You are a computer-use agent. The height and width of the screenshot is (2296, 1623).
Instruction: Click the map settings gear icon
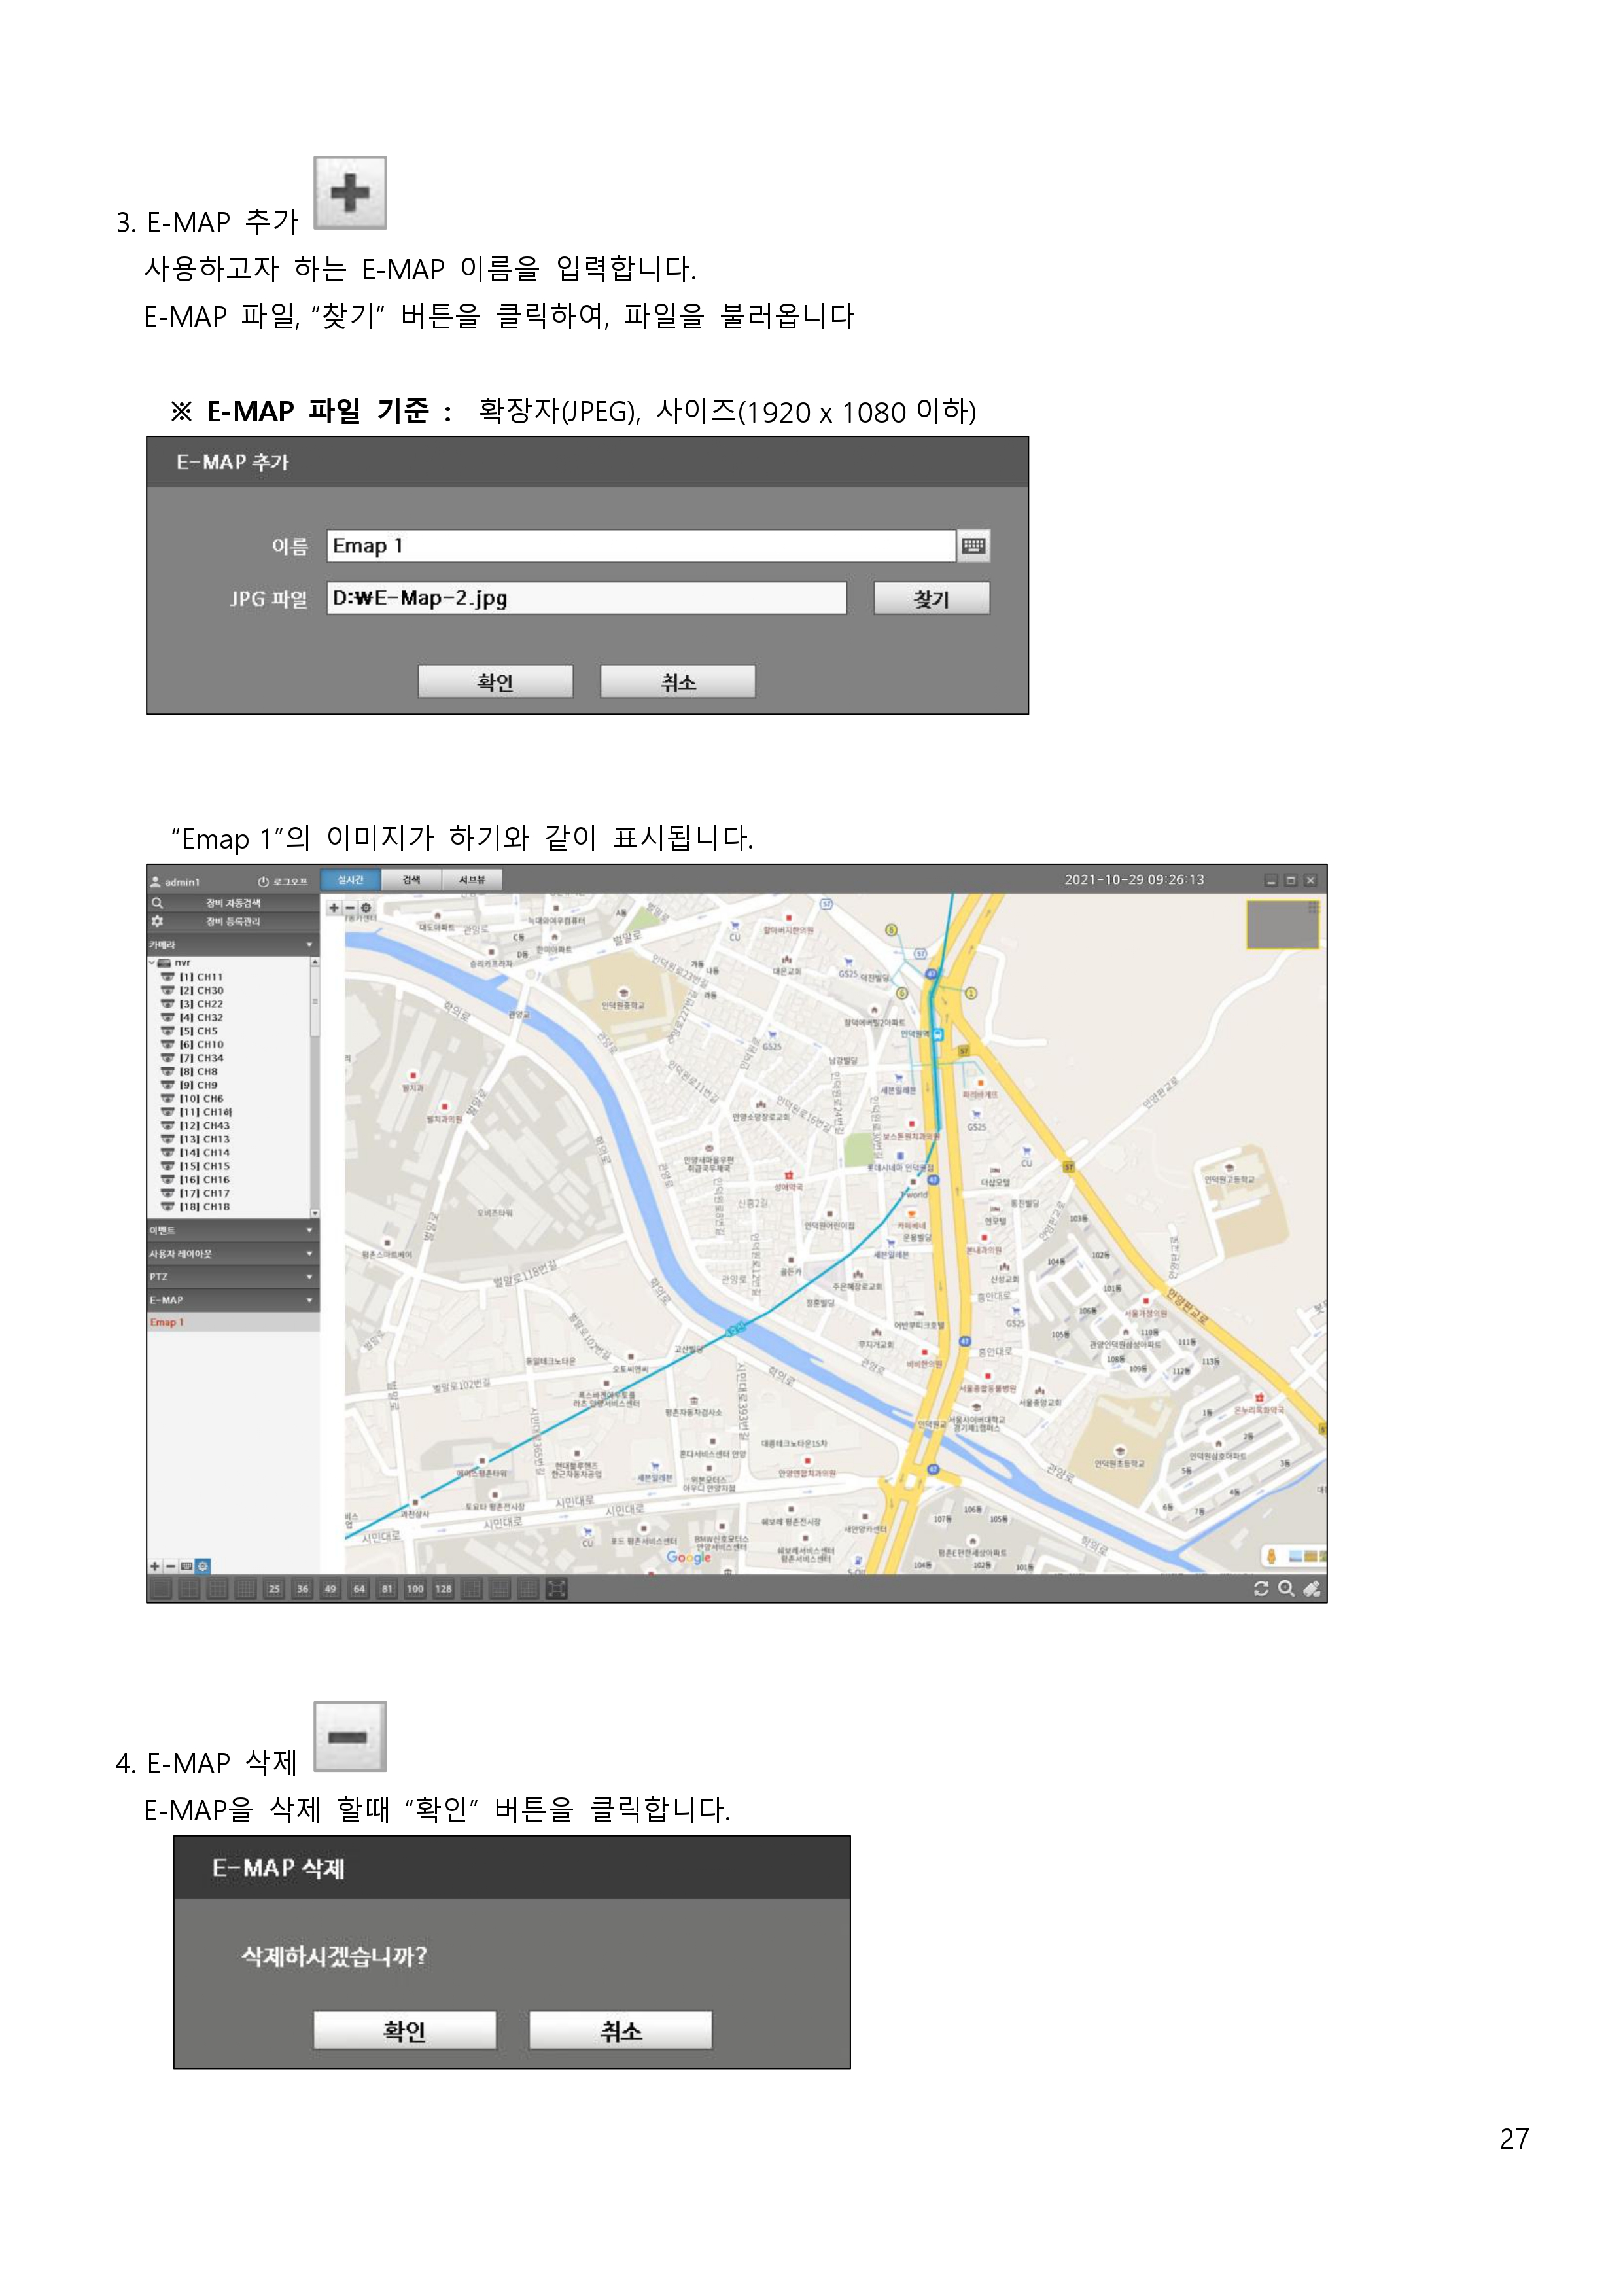(366, 908)
